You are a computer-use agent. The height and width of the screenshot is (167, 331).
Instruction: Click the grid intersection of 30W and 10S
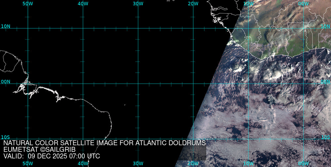click(x=138, y=139)
